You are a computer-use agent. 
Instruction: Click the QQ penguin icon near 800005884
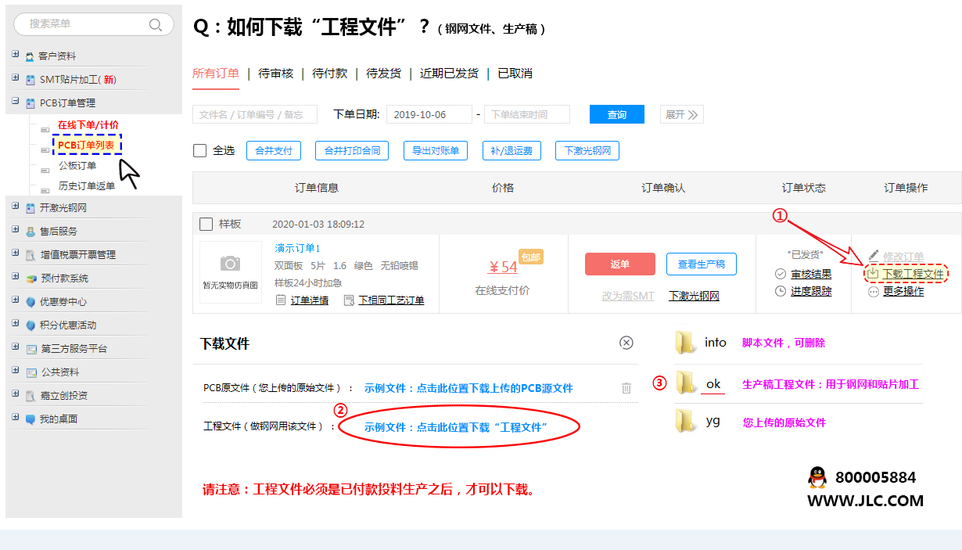[817, 477]
